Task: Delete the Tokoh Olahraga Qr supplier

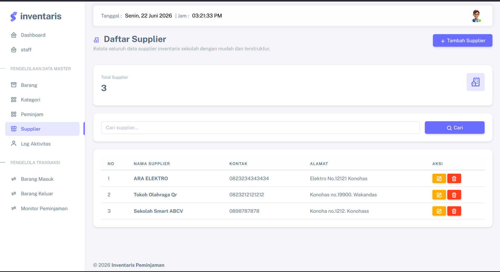Action: pyautogui.click(x=454, y=195)
